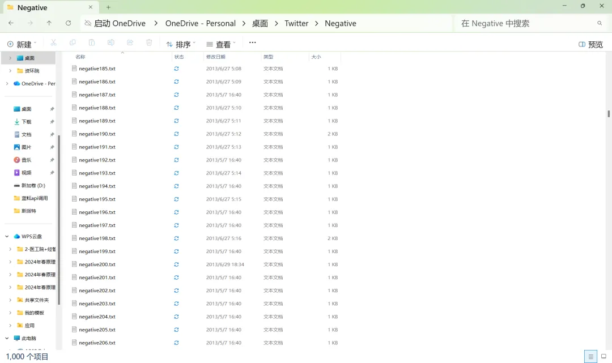Select file negative198.txt
Viewport: 612px width, 363px height.
(97, 238)
